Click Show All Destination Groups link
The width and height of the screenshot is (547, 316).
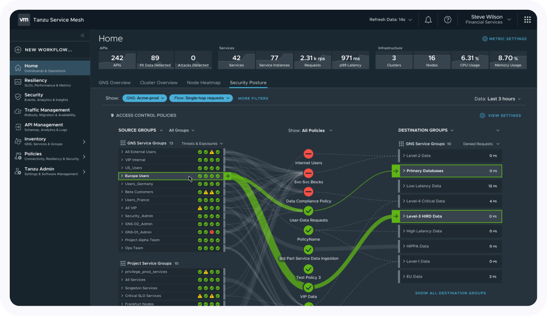click(450, 293)
